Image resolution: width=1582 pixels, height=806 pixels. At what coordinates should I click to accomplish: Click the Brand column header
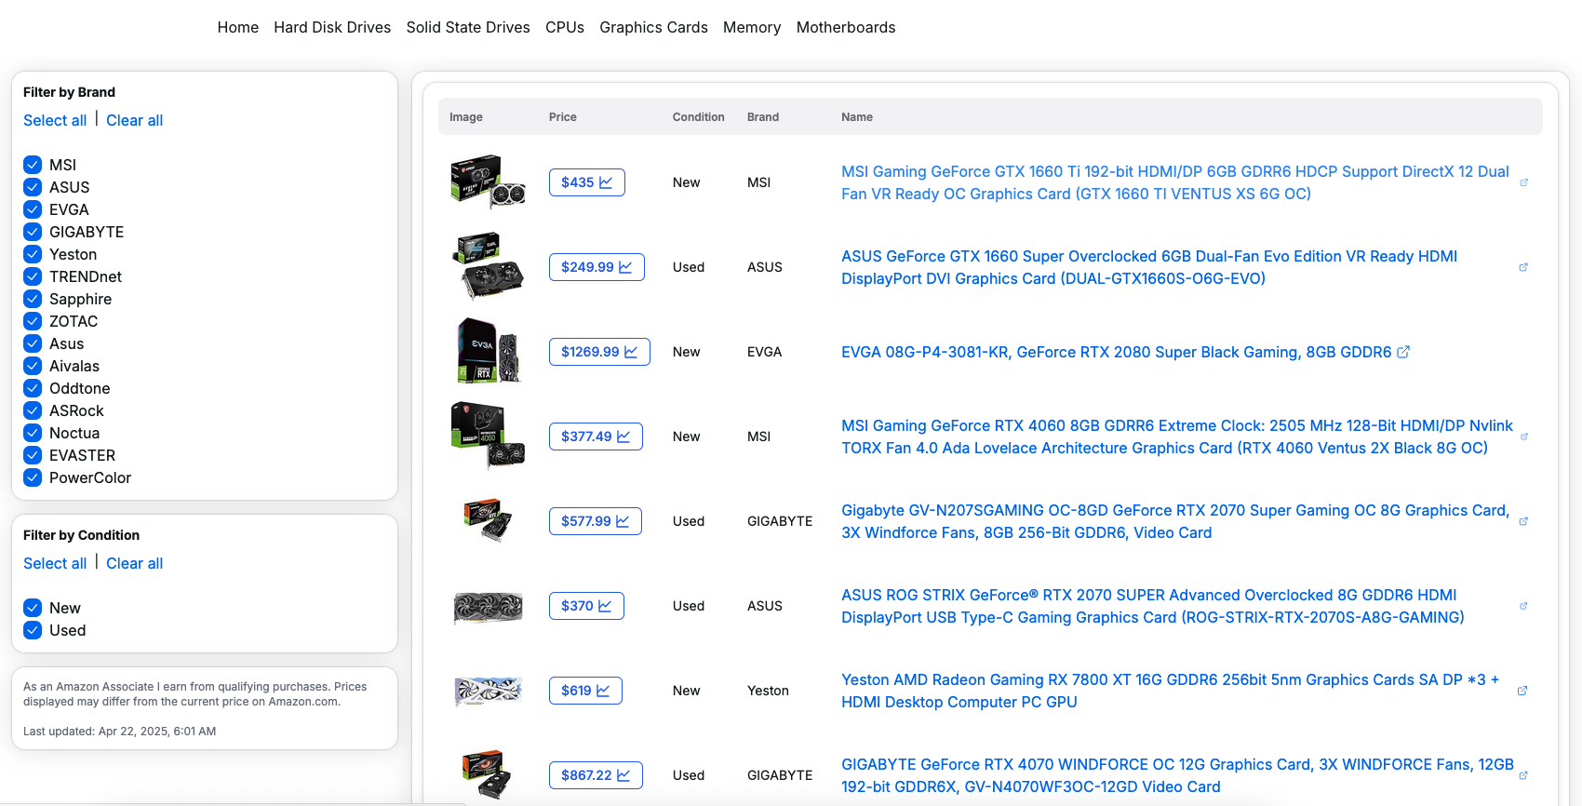click(763, 117)
